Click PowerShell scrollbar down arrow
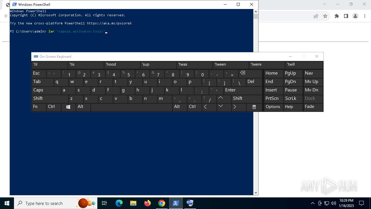Screen dimensions: 371x209 (256, 192)
